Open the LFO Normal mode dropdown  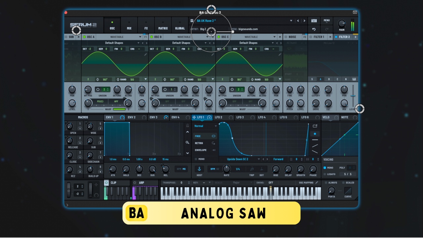216,126
